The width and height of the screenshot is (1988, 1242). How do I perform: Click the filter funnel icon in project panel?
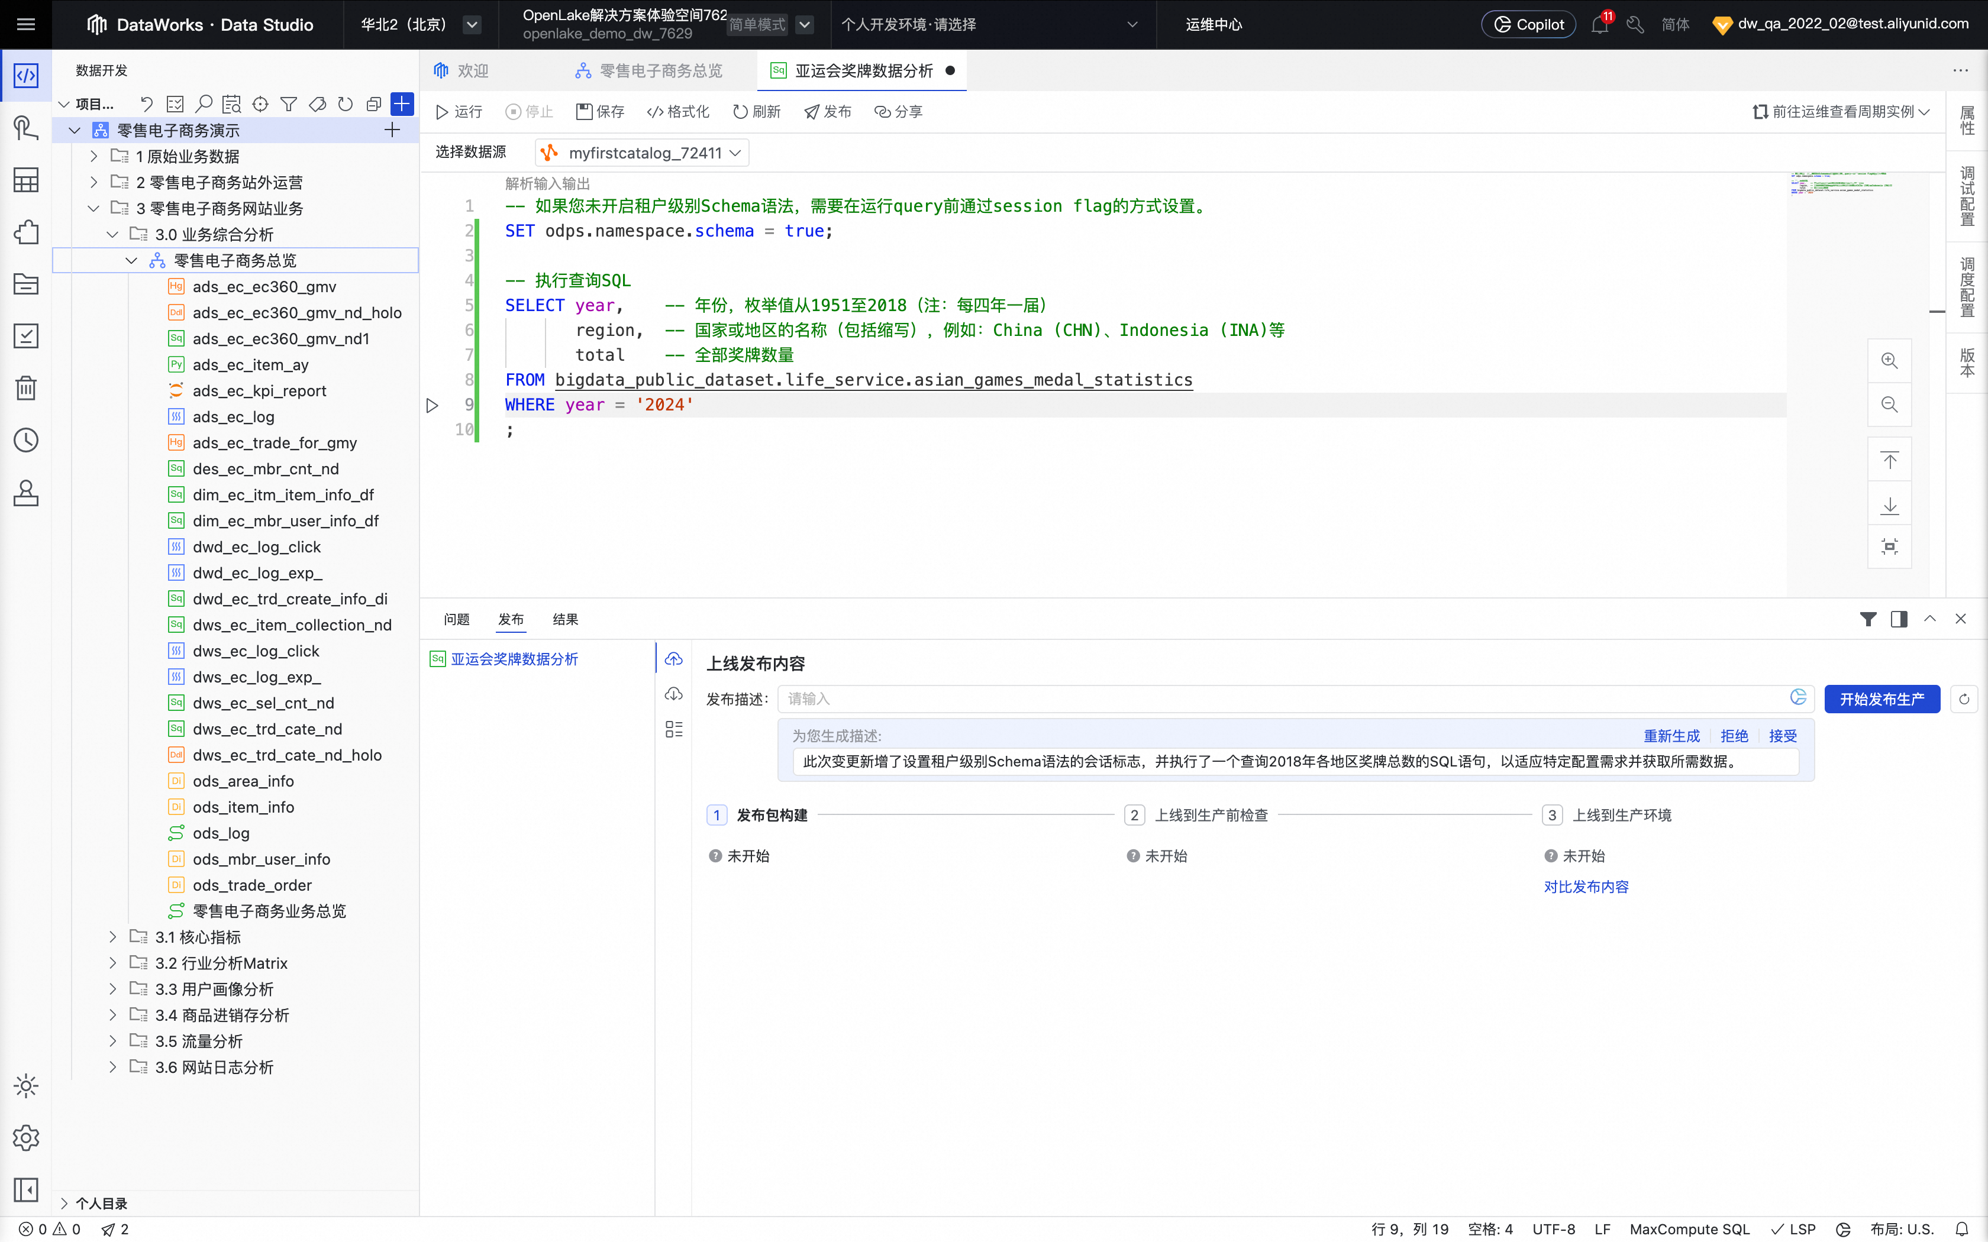point(288,103)
